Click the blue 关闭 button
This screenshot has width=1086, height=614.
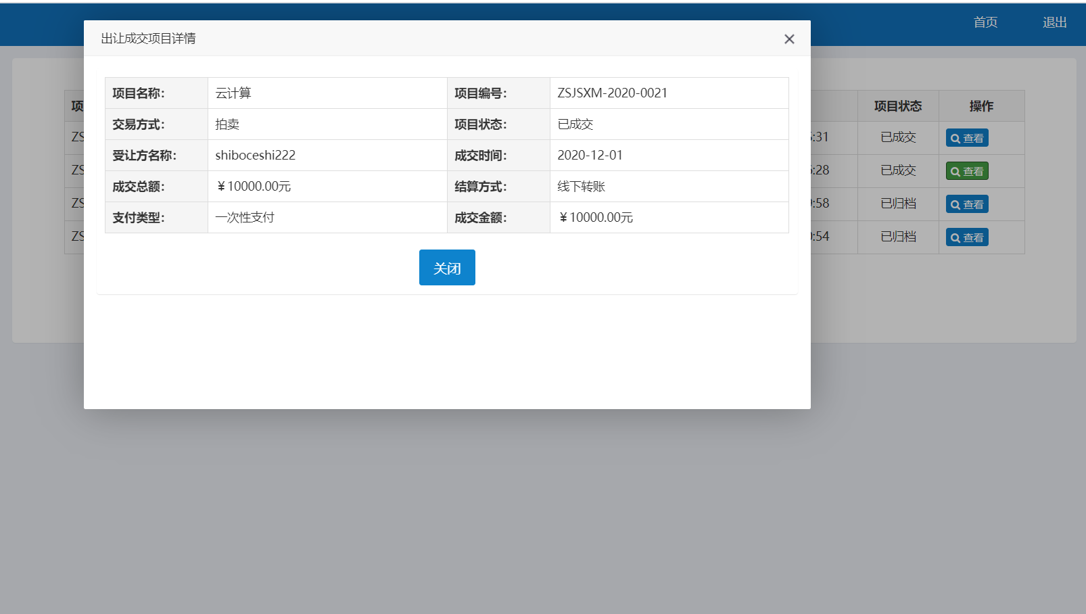pos(447,268)
